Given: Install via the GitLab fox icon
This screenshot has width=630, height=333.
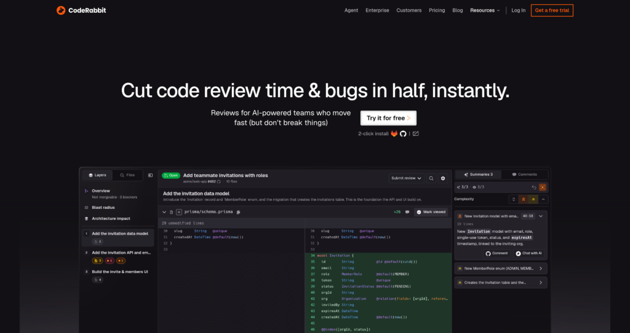Looking at the screenshot, I should click(394, 133).
